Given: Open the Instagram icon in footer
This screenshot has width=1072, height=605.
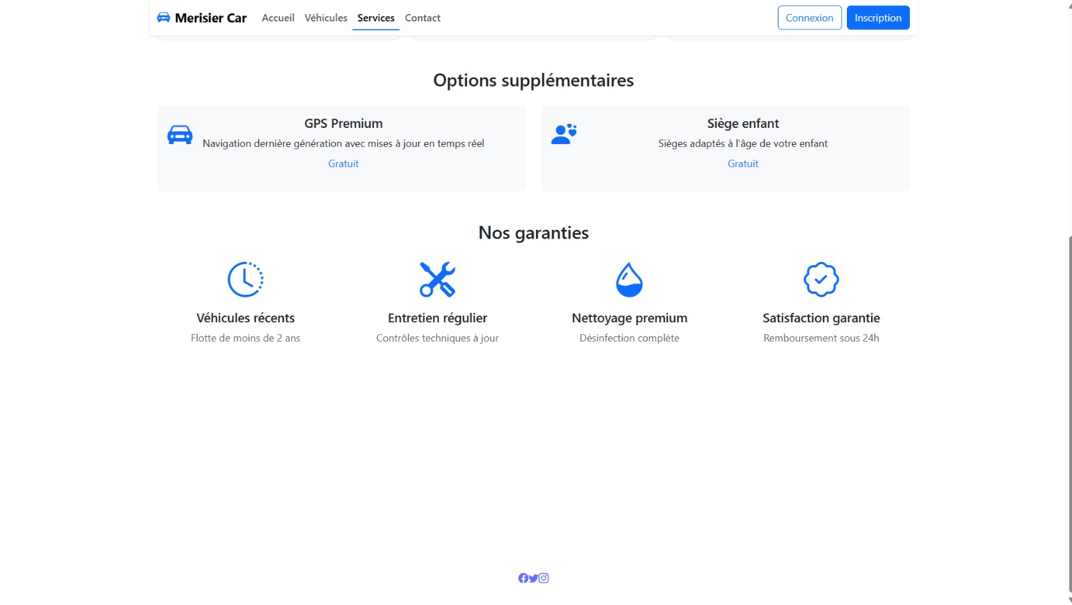Looking at the screenshot, I should coord(544,578).
